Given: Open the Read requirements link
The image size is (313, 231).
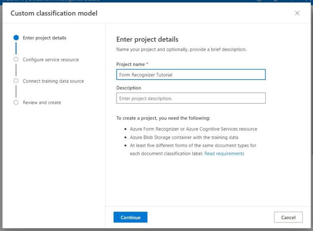Looking at the screenshot, I should click(224, 154).
